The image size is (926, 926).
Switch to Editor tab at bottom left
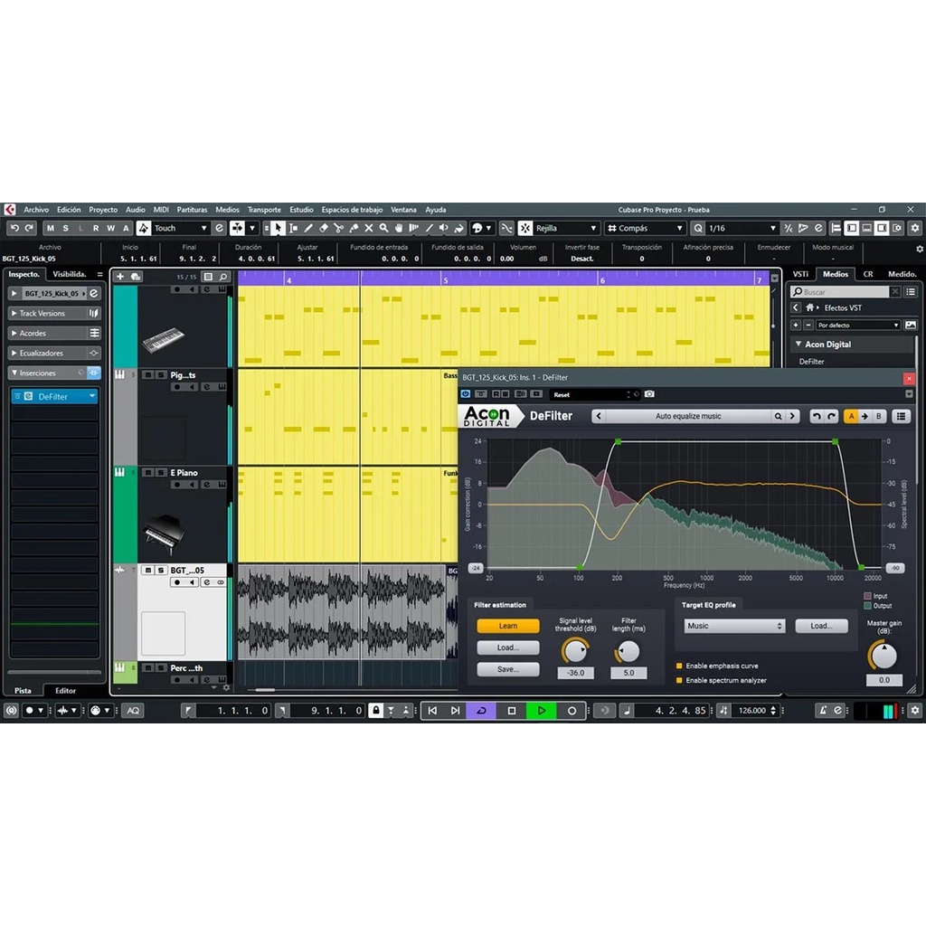click(65, 690)
